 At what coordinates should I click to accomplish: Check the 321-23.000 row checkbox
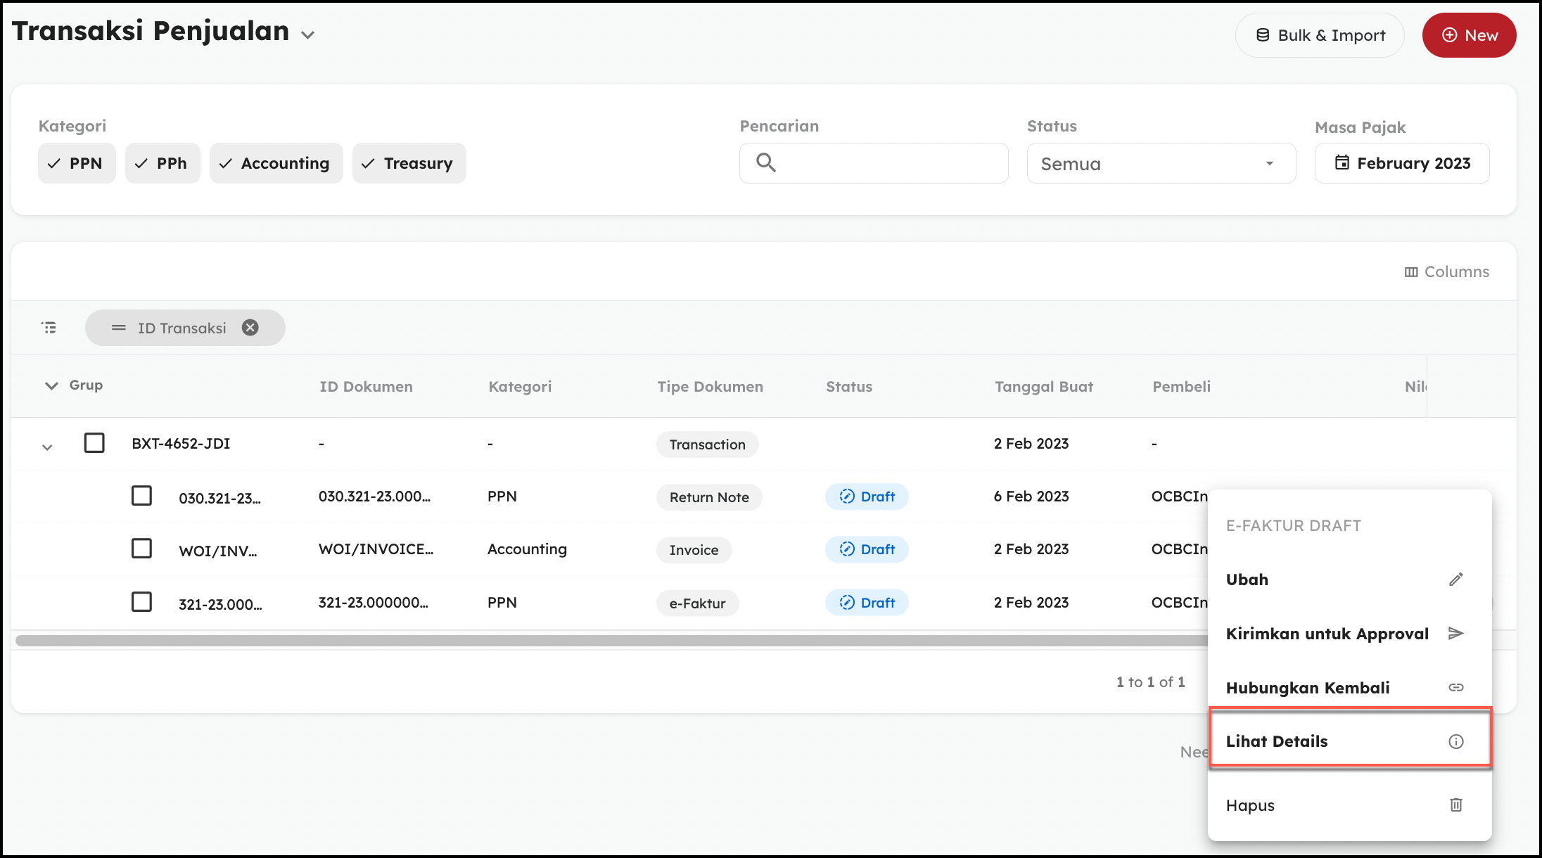pyautogui.click(x=141, y=602)
